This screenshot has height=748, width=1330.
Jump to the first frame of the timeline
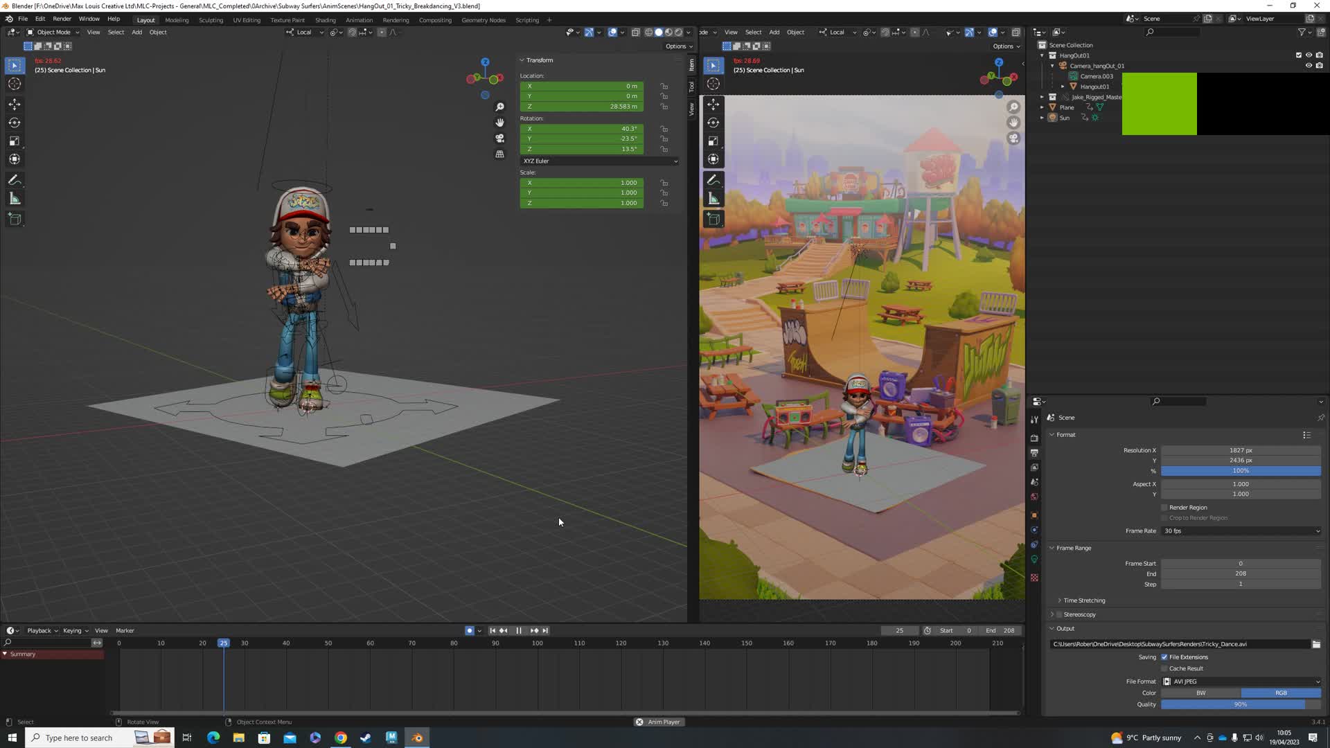[x=493, y=631]
